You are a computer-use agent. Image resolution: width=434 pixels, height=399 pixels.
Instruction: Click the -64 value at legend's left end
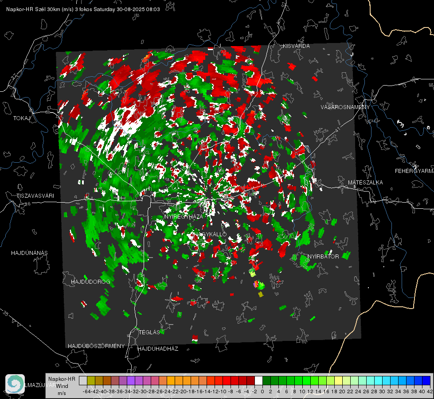[x=86, y=391]
